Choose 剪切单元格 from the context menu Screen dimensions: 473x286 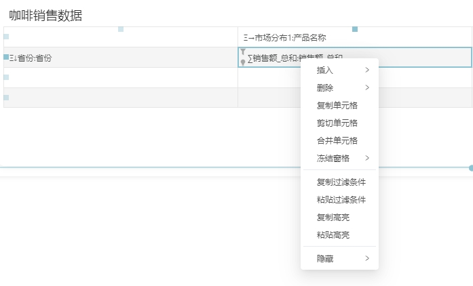click(x=337, y=123)
